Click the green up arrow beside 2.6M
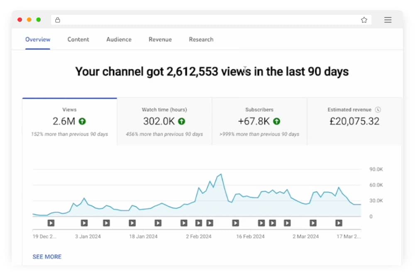The height and width of the screenshot is (278, 415). click(82, 122)
